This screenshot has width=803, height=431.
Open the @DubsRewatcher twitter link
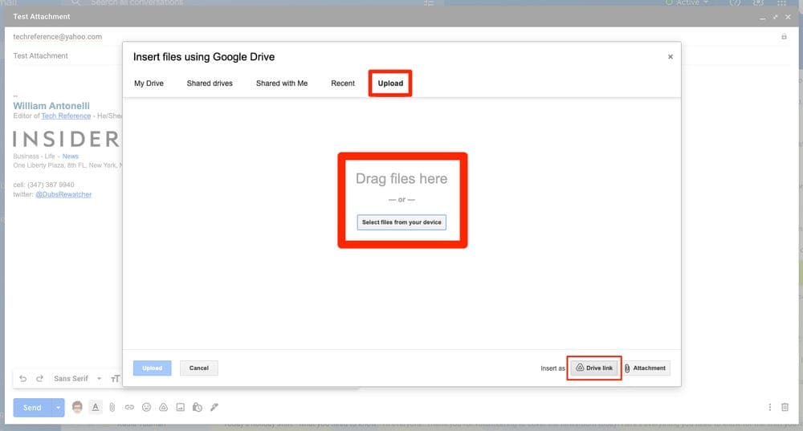click(x=63, y=194)
